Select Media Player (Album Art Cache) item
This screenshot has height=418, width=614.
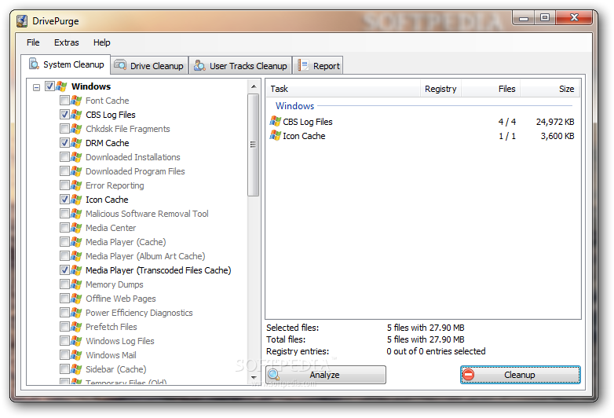(145, 256)
